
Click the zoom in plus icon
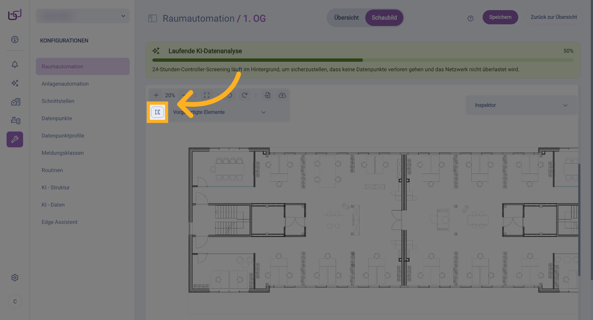click(156, 95)
